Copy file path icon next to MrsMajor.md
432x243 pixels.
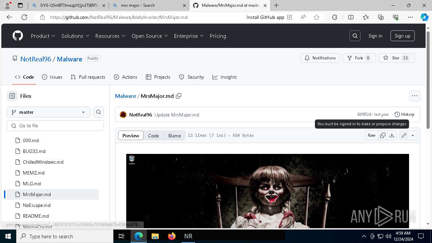click(179, 96)
